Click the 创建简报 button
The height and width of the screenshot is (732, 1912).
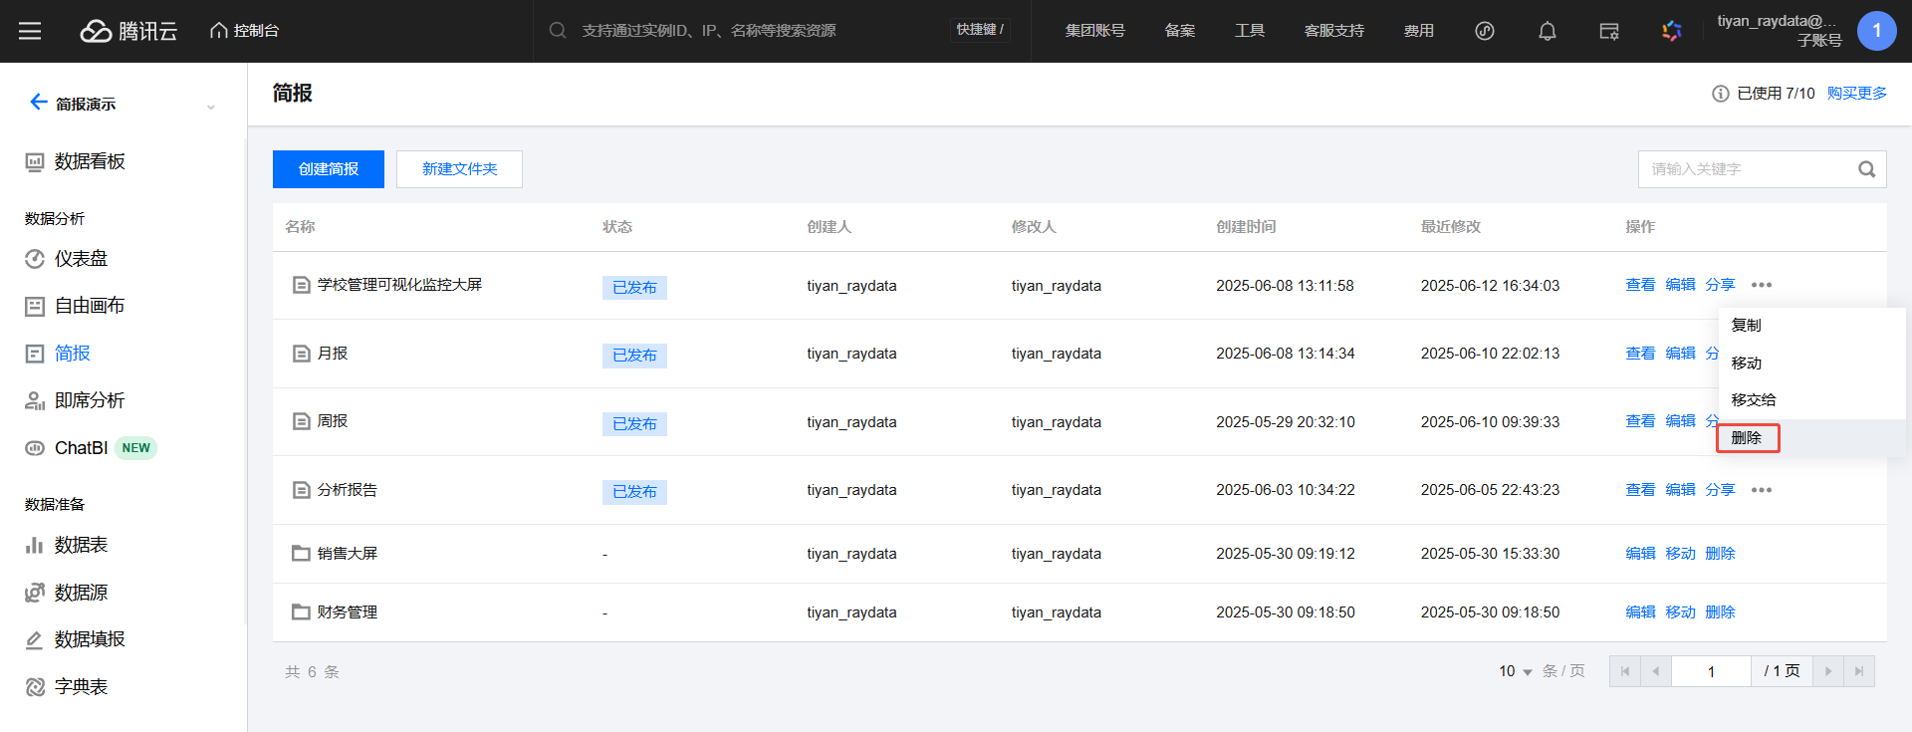[x=329, y=169]
